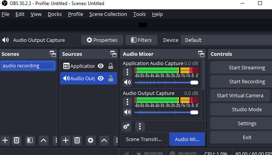Add a new source with plus icon
Viewport: 272px width, 155px height.
[x=66, y=140]
